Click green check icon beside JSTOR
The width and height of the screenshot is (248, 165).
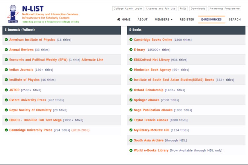[6, 90]
